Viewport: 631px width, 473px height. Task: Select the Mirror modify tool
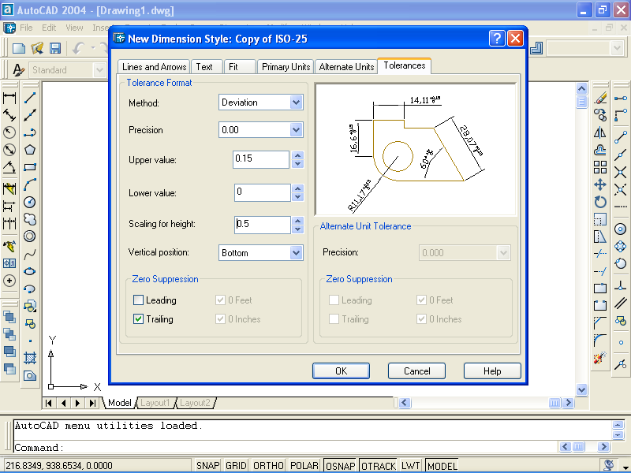click(600, 132)
